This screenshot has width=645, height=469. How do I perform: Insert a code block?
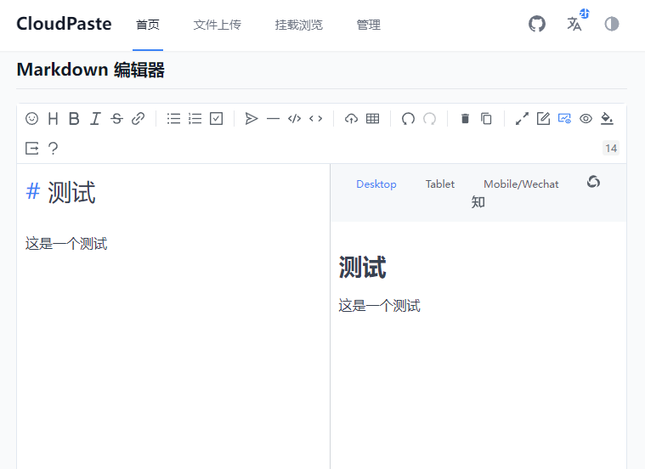pos(295,119)
